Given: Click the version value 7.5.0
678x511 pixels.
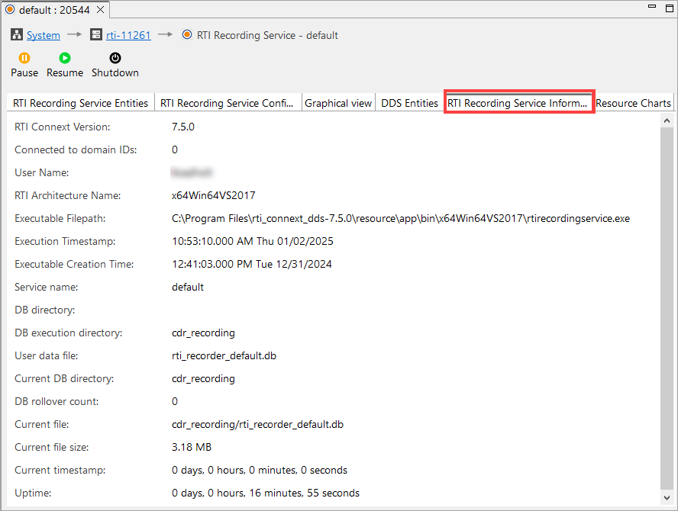Looking at the screenshot, I should click(183, 127).
